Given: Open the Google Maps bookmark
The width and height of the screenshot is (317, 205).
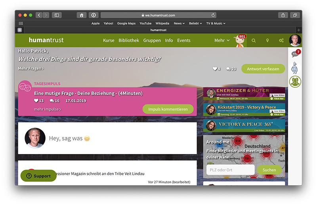Looking at the screenshot, I should point(126,23).
